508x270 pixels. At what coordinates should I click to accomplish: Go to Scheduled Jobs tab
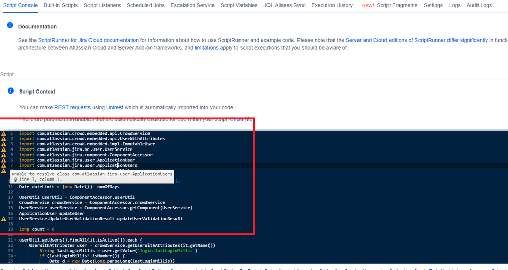[145, 5]
